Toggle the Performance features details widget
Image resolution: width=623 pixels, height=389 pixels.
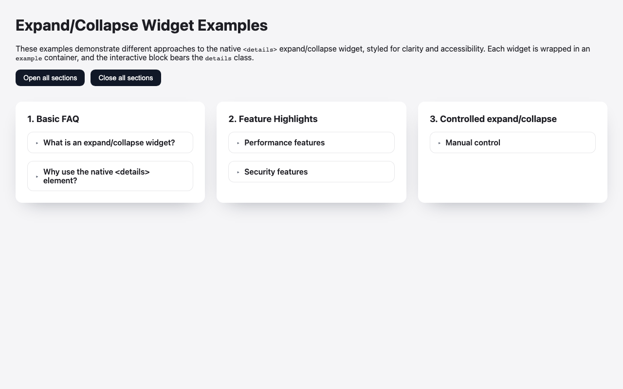[x=284, y=142]
